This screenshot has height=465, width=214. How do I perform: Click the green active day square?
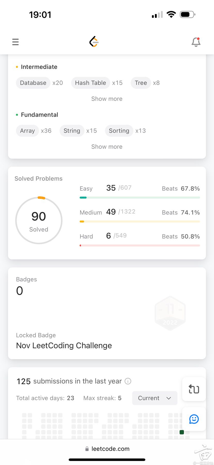(182, 432)
